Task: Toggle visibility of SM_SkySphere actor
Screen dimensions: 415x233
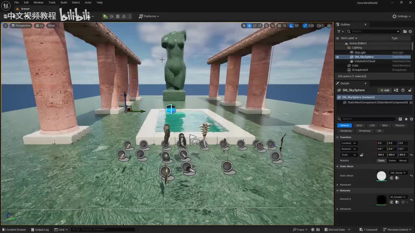Action: coord(337,57)
